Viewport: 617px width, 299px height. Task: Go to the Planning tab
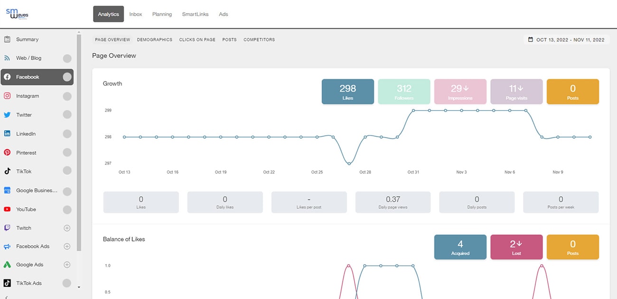point(162,14)
